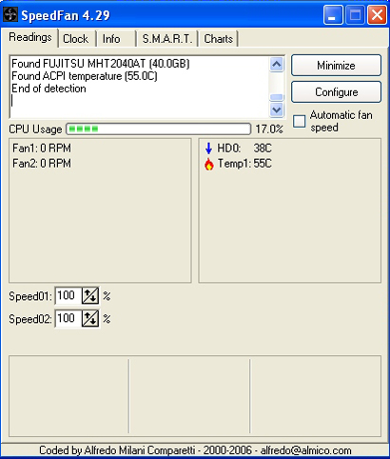The image size is (390, 459).
Task: Click the log scroll down arrow
Action: pos(277,110)
